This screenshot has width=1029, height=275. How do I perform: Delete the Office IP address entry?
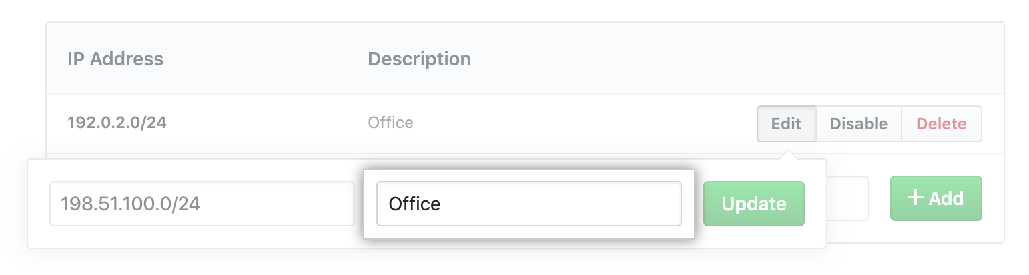point(941,124)
